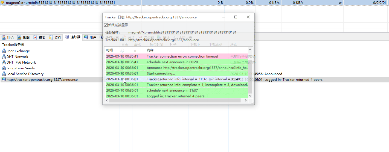Image resolution: width=389 pixels, height=152 pixels.
Task: Click the opentrackr tracker globe icon
Action: (x=4, y=80)
